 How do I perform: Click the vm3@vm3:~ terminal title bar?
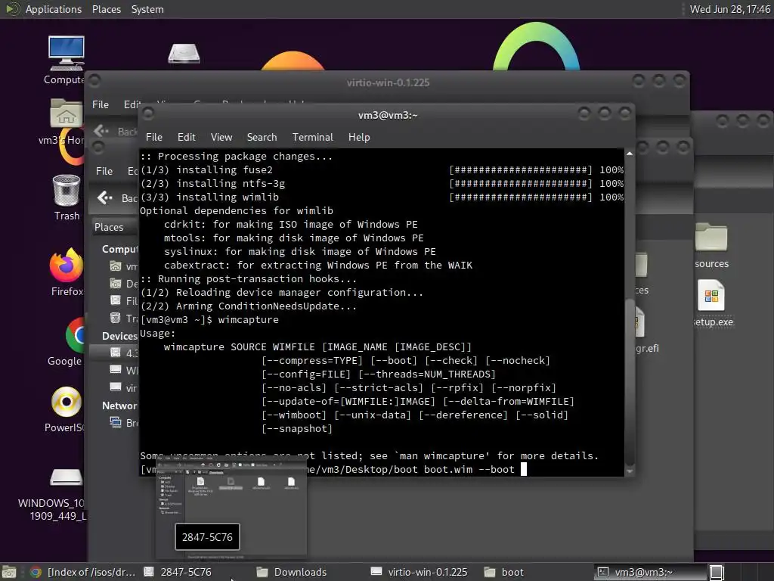388,115
